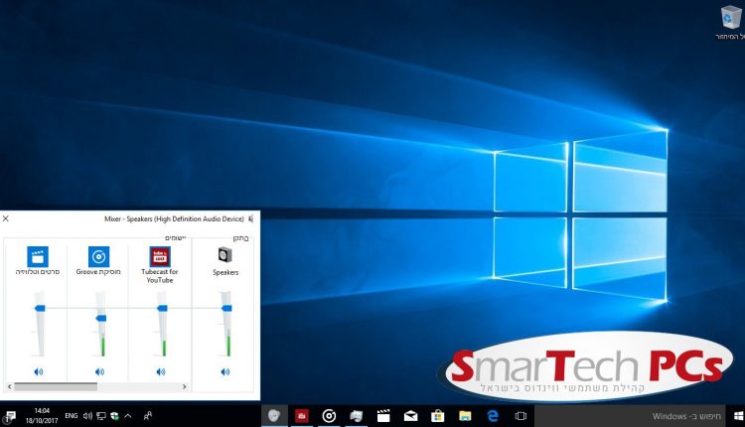
Task: Open the Windows Start button
Action: [x=738, y=416]
